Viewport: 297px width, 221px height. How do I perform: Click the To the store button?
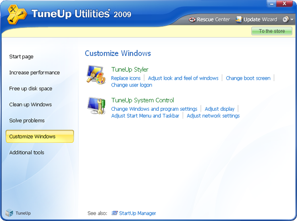point(272,31)
